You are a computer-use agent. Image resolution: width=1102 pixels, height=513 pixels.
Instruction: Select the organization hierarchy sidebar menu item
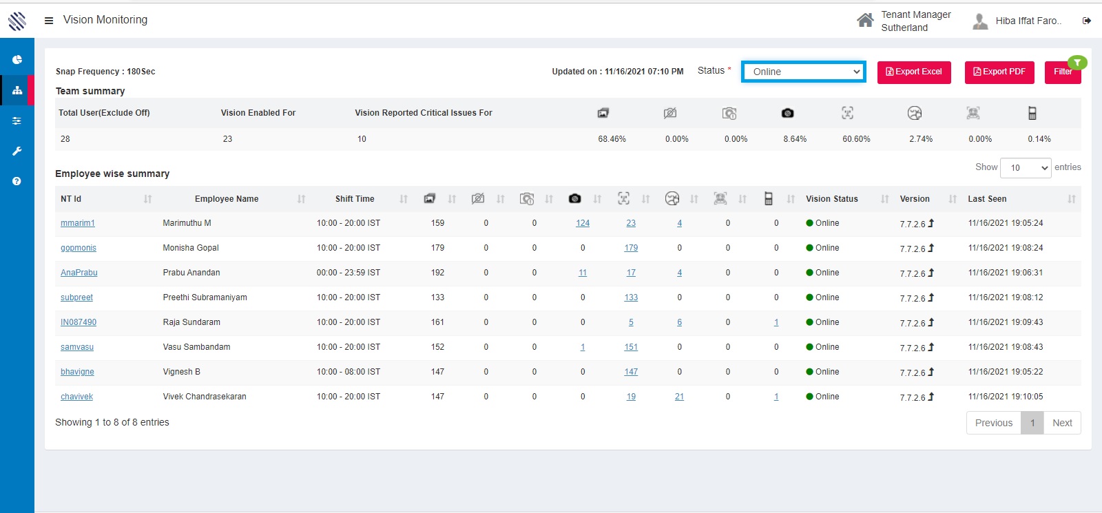17,90
